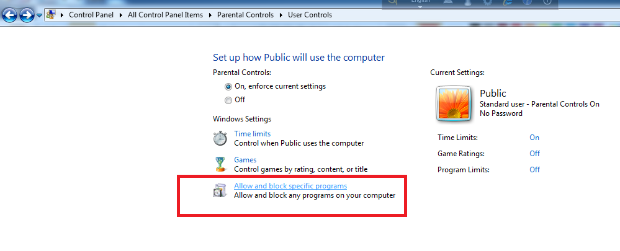Open the 'Games' settings link

pos(245,160)
